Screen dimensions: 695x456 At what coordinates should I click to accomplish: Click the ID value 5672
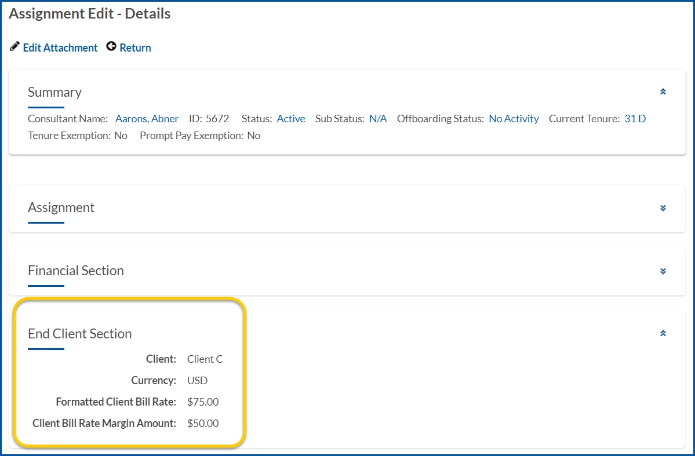coord(217,119)
